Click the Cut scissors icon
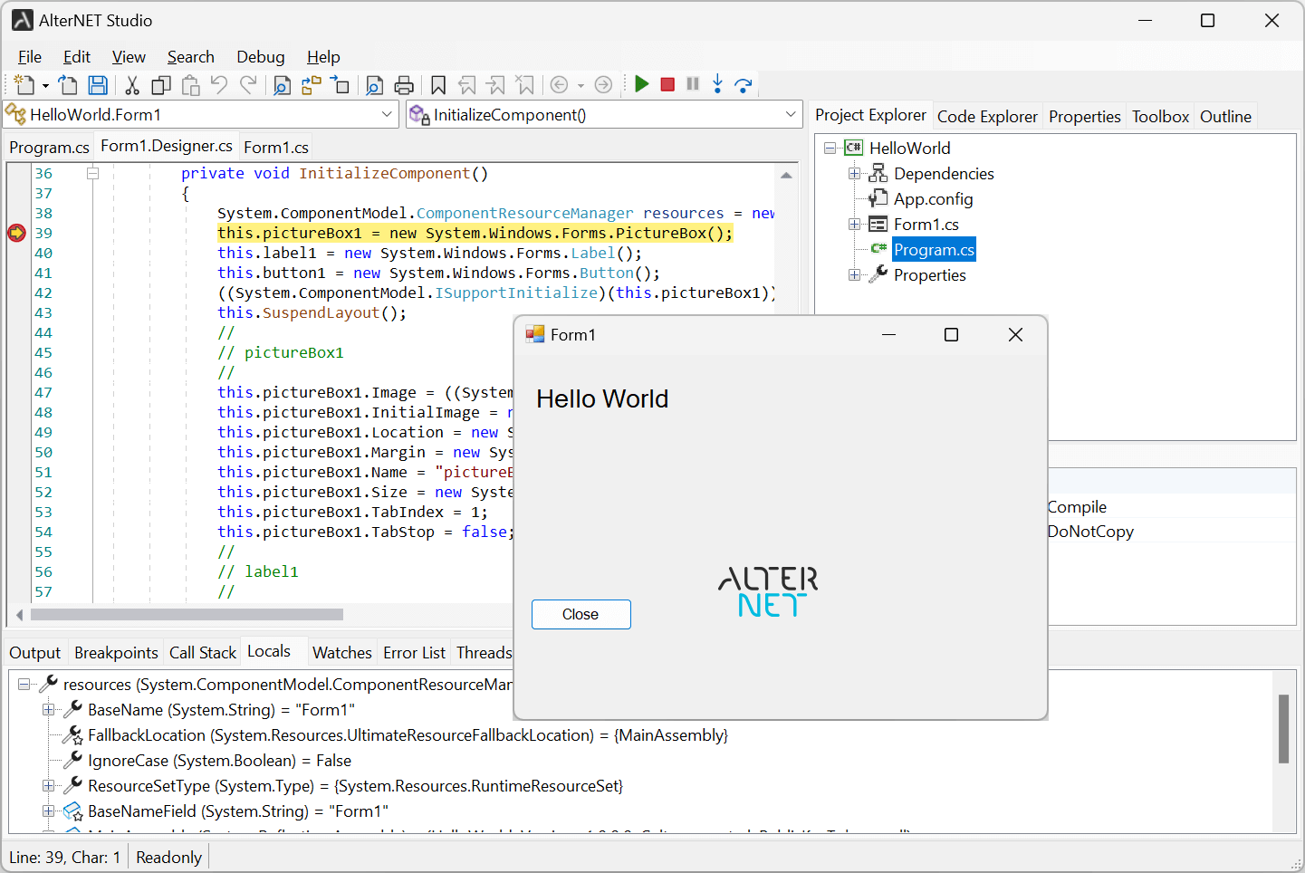The height and width of the screenshot is (873, 1305). (x=132, y=85)
